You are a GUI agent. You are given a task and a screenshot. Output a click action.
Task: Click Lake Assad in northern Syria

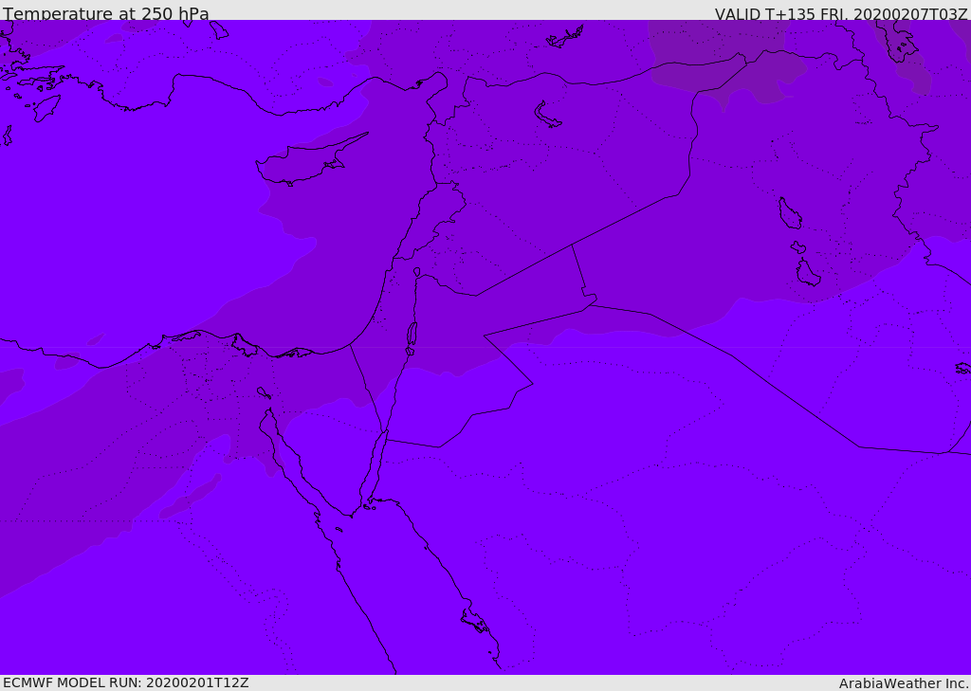click(x=547, y=116)
